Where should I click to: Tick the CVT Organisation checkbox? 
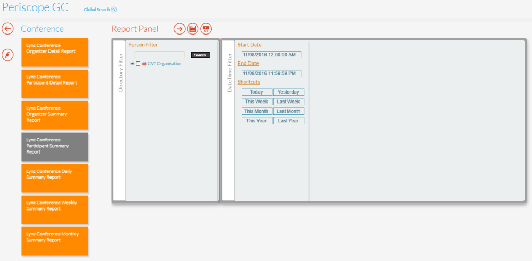(138, 64)
